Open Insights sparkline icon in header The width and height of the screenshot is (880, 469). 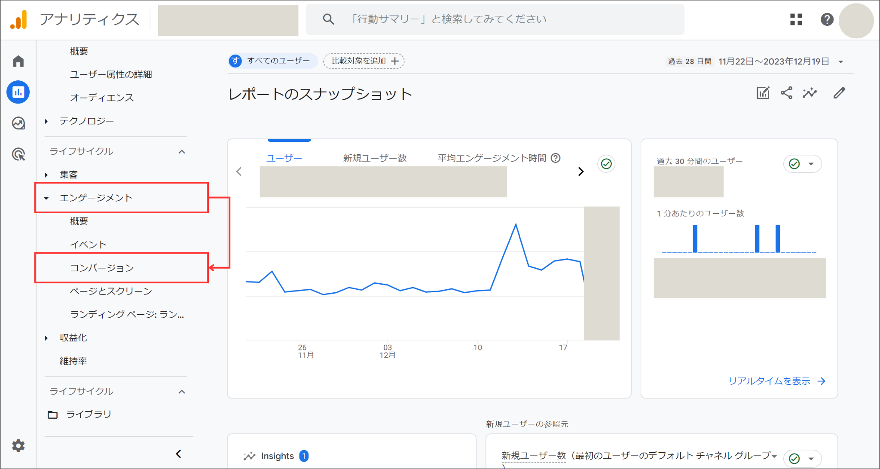[x=810, y=93]
